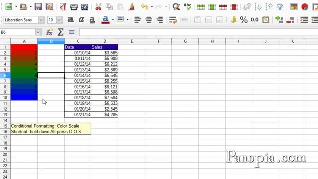
Task: Click the Sort icon
Action: coord(247,7)
